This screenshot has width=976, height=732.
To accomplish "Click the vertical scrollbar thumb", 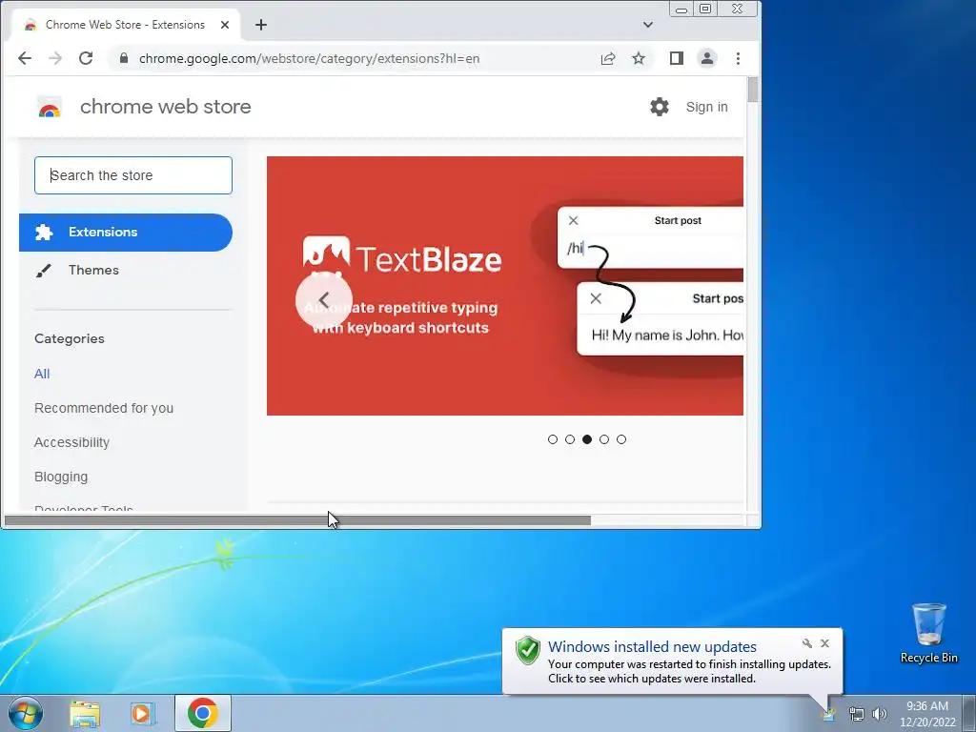I will coord(753,90).
